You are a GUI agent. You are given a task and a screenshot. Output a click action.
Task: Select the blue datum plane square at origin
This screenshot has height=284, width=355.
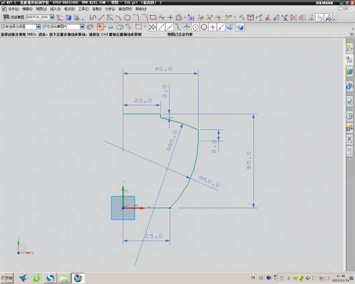(123, 208)
